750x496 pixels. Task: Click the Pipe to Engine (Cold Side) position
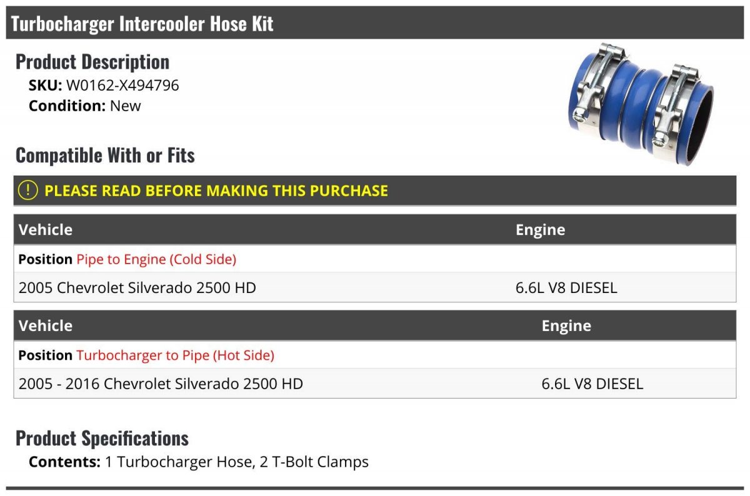click(x=156, y=259)
